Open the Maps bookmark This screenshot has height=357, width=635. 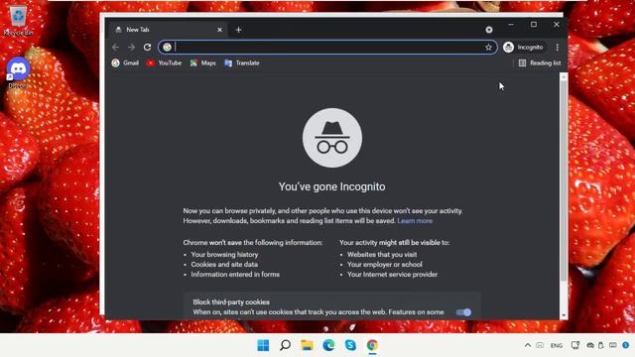tap(202, 63)
